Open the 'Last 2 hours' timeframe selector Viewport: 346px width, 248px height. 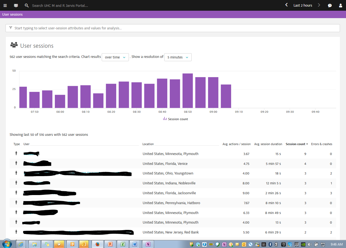click(x=303, y=5)
